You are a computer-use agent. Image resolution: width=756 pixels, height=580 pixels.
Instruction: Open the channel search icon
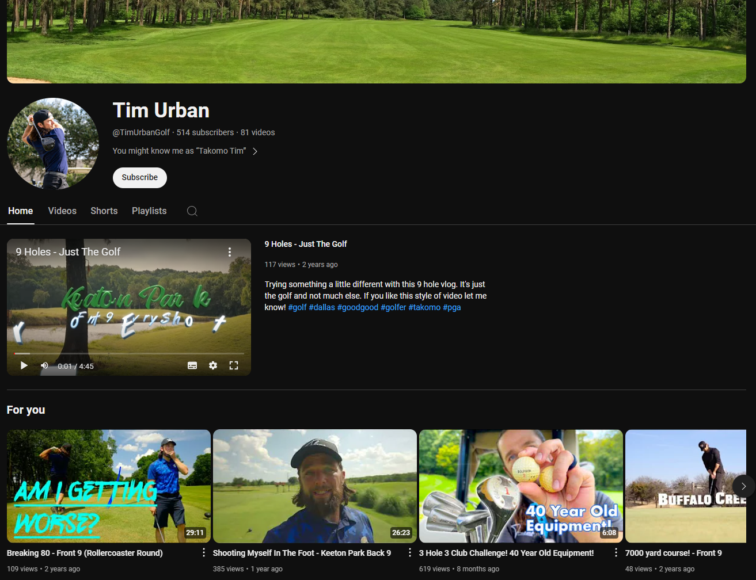[192, 211]
